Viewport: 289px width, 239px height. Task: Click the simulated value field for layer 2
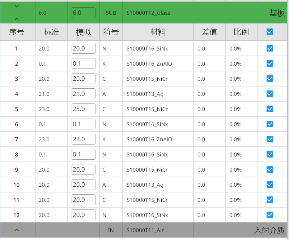click(84, 63)
